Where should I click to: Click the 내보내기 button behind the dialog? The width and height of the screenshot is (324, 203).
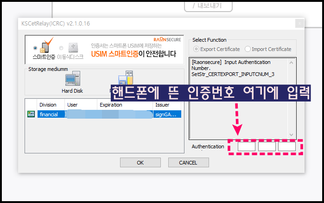[x=208, y=6]
